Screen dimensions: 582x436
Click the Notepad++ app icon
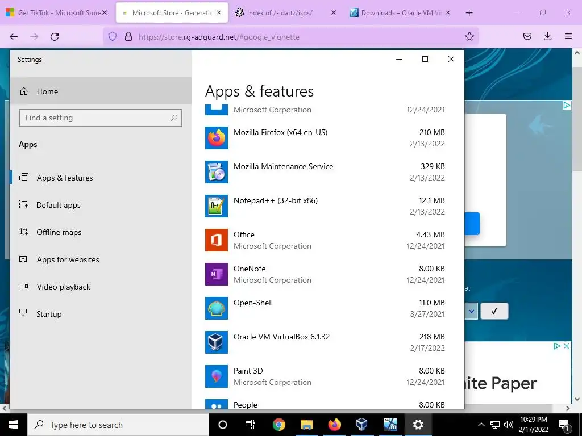click(217, 206)
